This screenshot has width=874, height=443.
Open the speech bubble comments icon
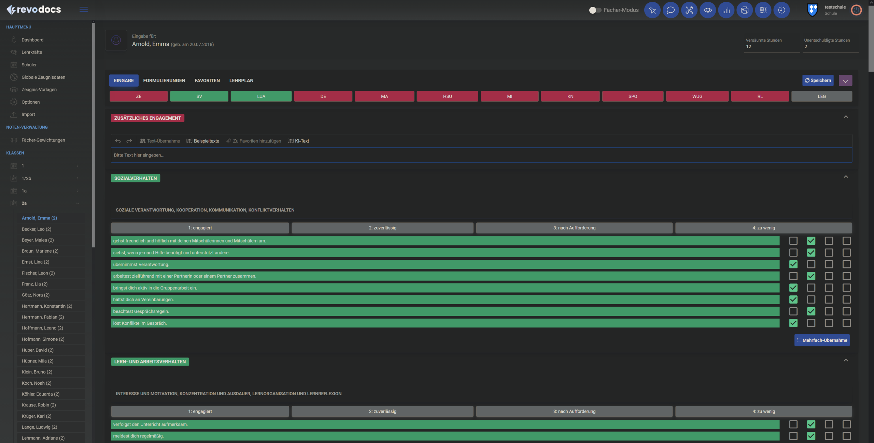(x=671, y=10)
